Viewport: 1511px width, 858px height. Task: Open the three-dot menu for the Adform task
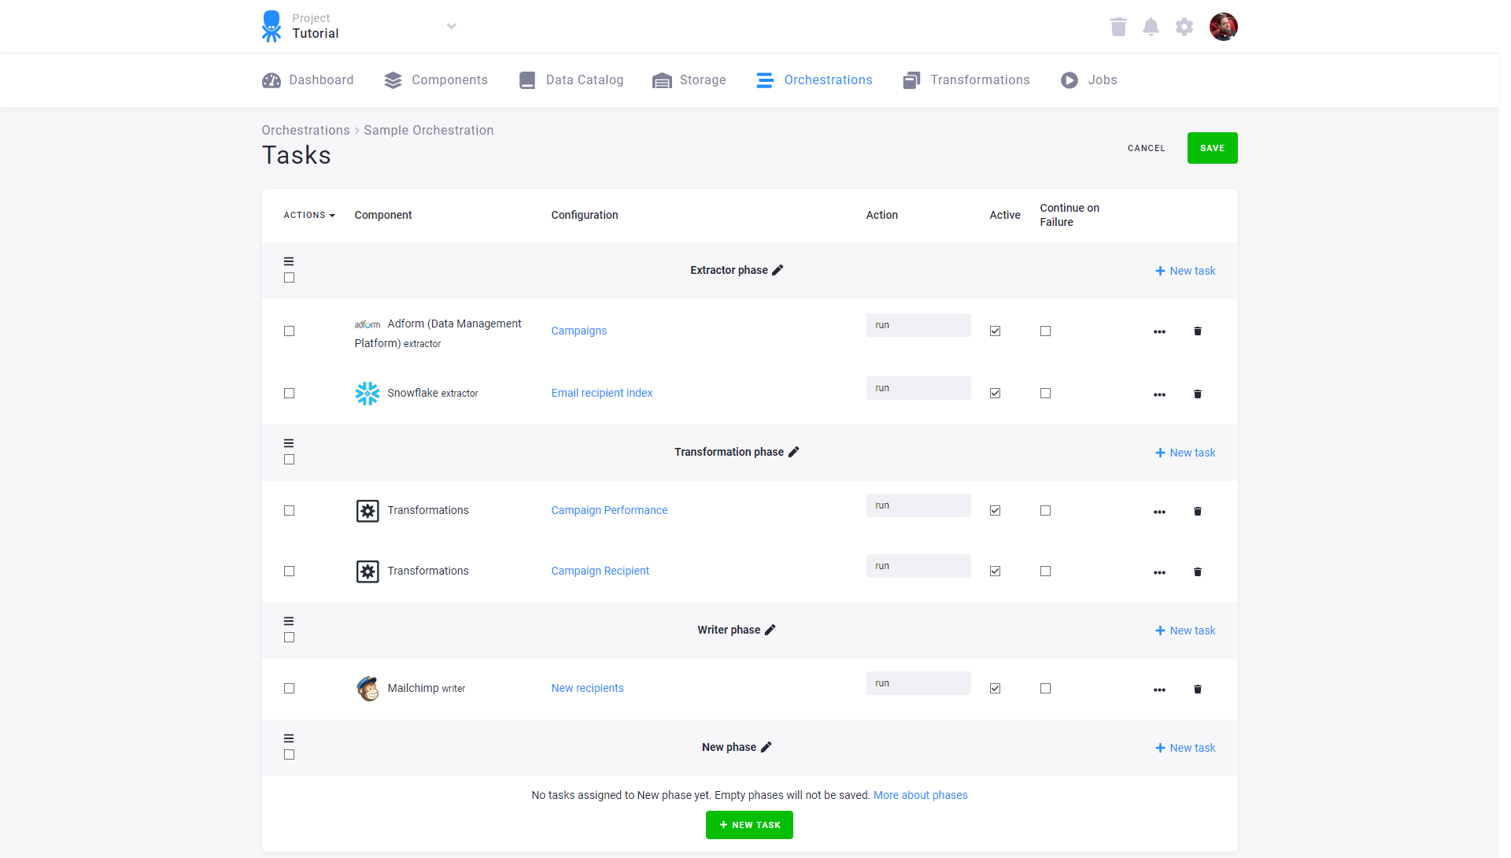[1159, 331]
